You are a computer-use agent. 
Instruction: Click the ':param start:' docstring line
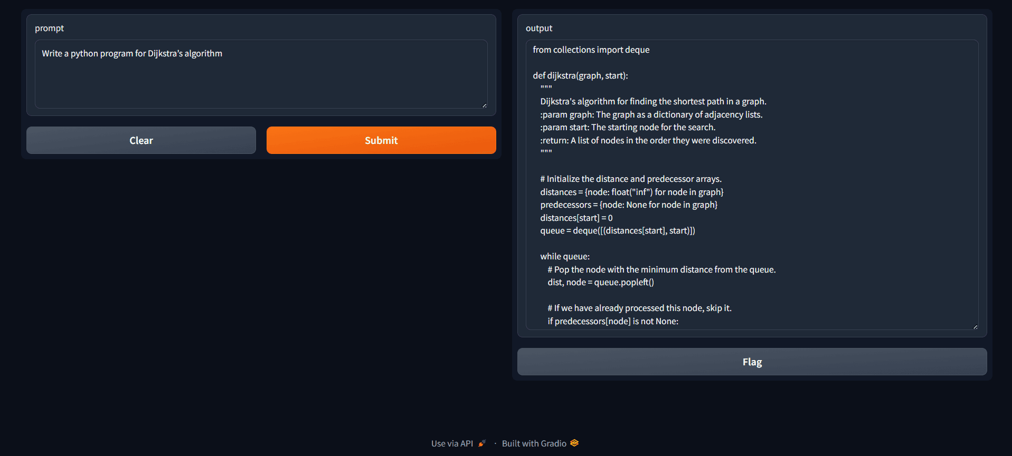(x=627, y=128)
